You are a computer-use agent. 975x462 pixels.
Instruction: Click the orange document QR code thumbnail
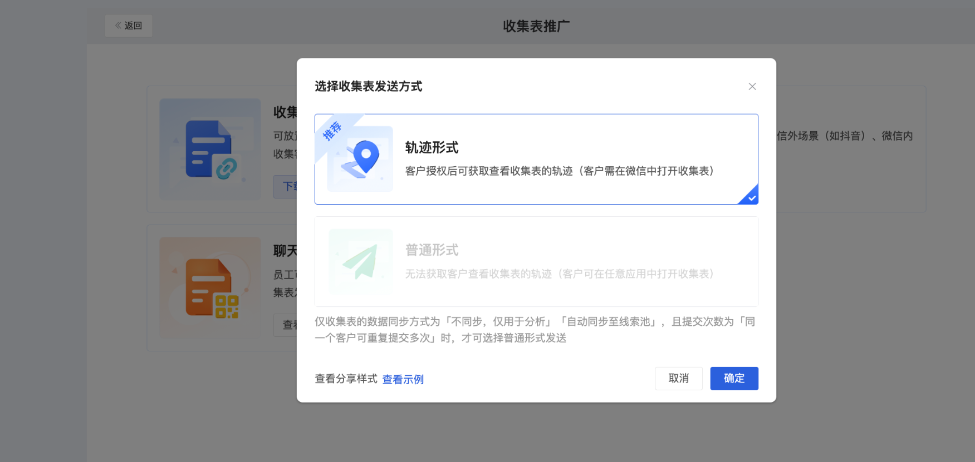click(x=210, y=288)
